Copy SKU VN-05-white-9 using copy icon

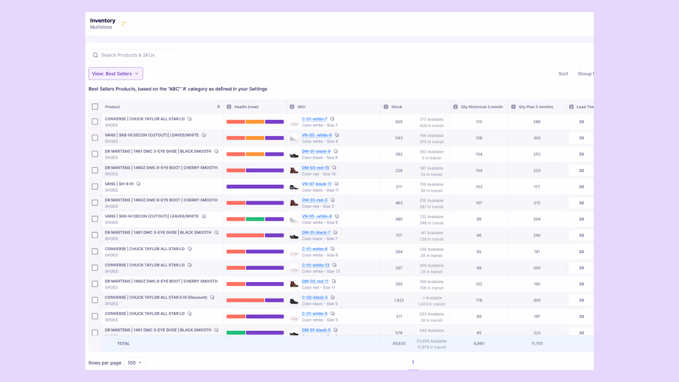coord(337,135)
